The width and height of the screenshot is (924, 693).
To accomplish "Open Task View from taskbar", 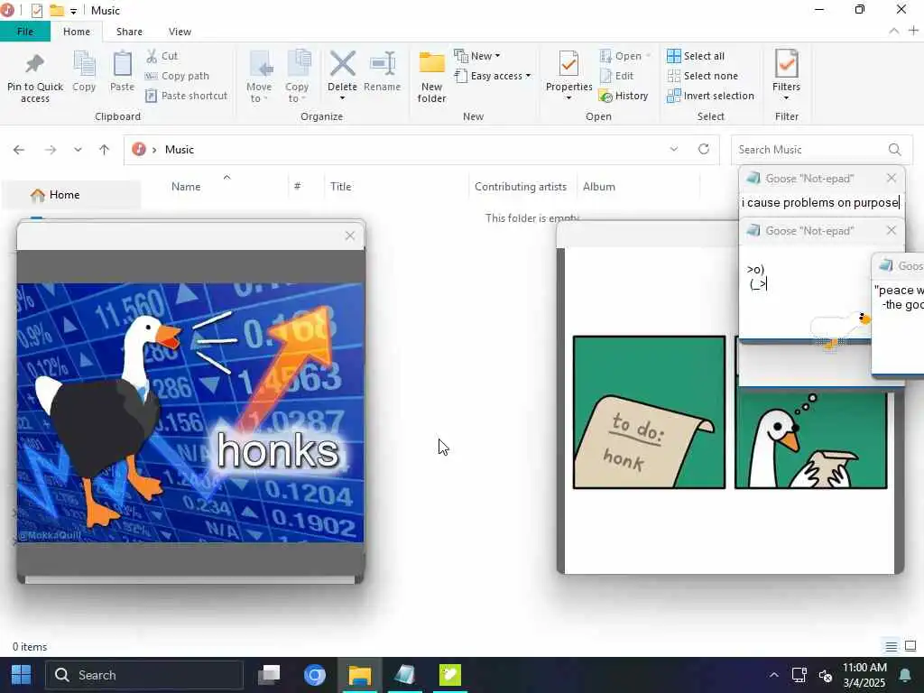I will pos(269,675).
